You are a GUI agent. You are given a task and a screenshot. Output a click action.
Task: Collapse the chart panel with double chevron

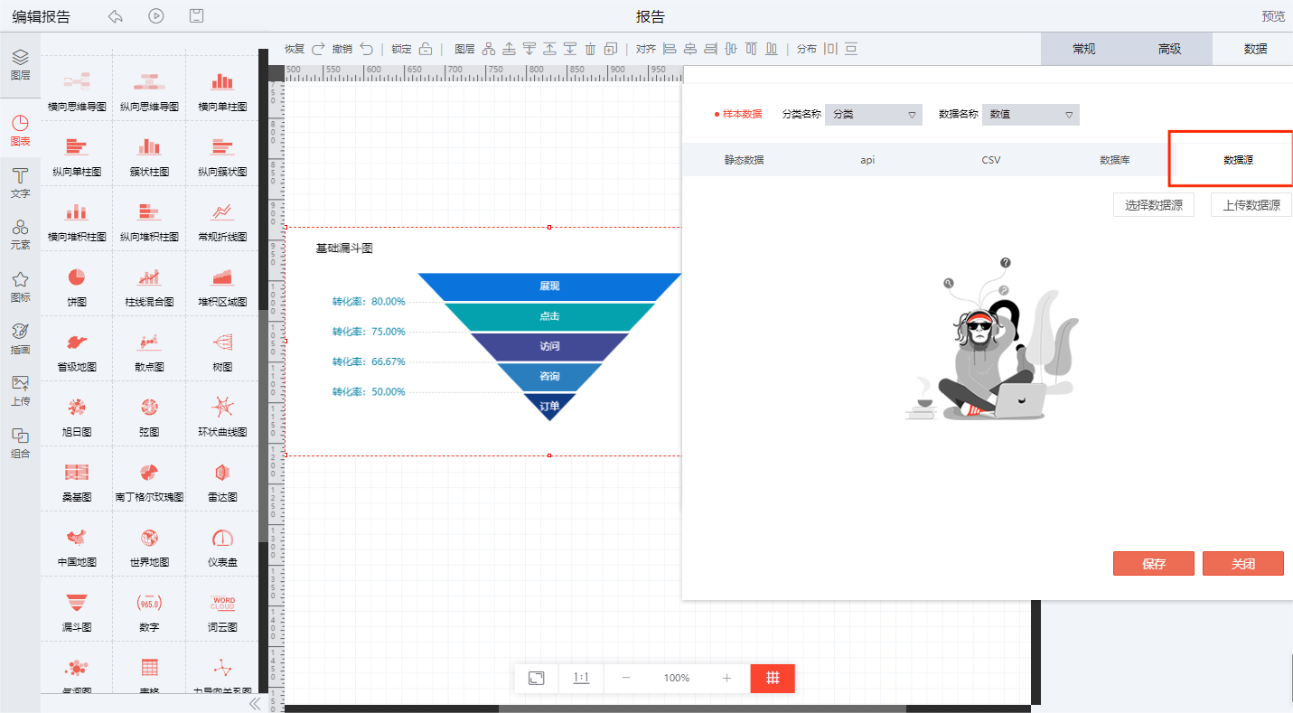(255, 703)
